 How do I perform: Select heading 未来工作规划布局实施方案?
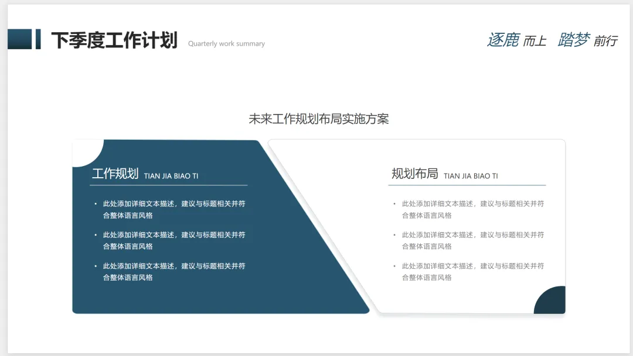(318, 119)
